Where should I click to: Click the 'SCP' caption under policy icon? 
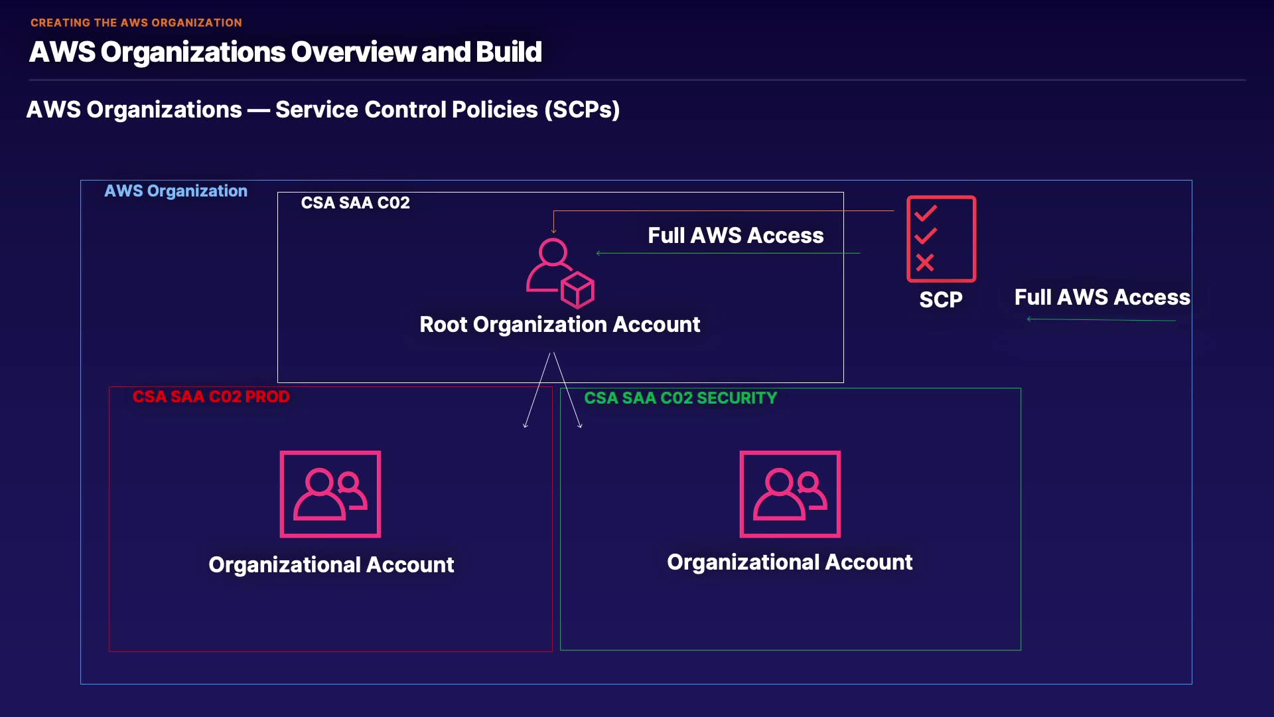tap(940, 299)
